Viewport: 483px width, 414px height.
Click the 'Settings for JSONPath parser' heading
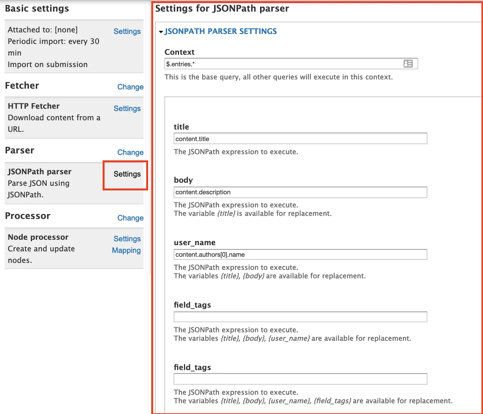click(x=222, y=8)
